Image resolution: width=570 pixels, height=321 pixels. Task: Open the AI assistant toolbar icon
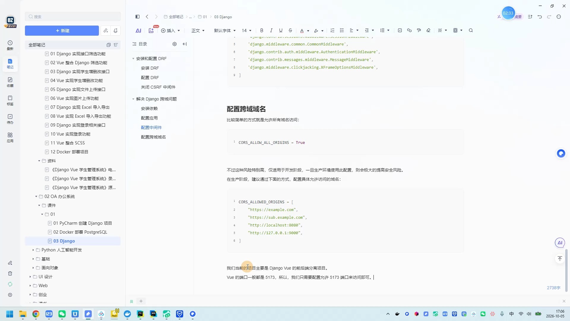click(138, 31)
